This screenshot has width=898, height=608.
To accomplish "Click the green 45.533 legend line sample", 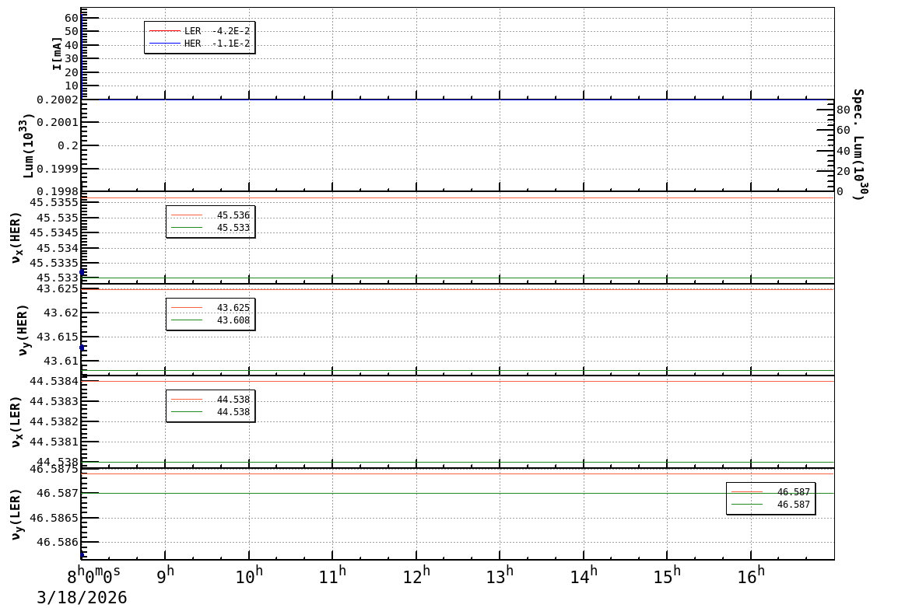I will [x=186, y=228].
